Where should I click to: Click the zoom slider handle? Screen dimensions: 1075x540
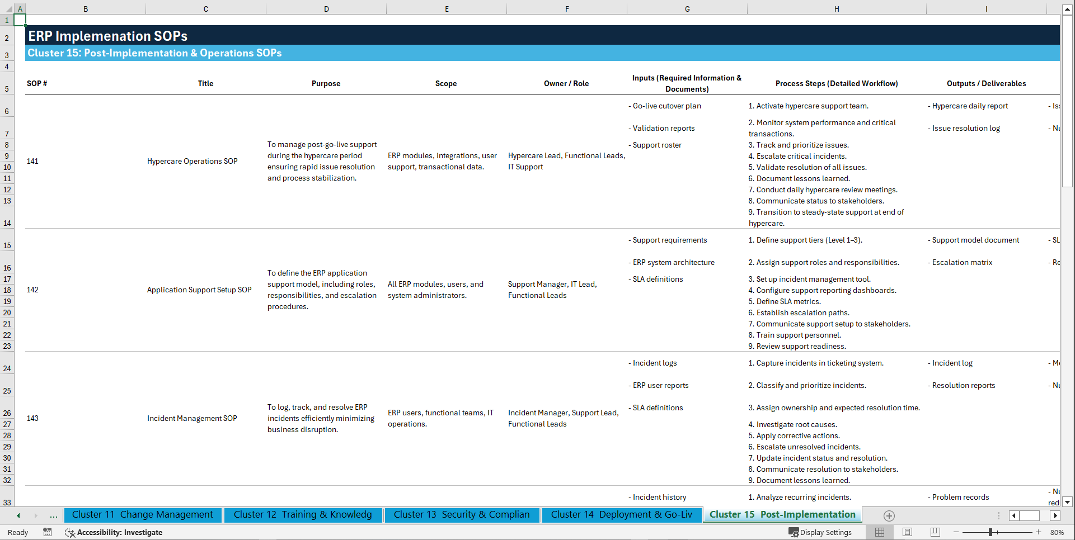(990, 532)
